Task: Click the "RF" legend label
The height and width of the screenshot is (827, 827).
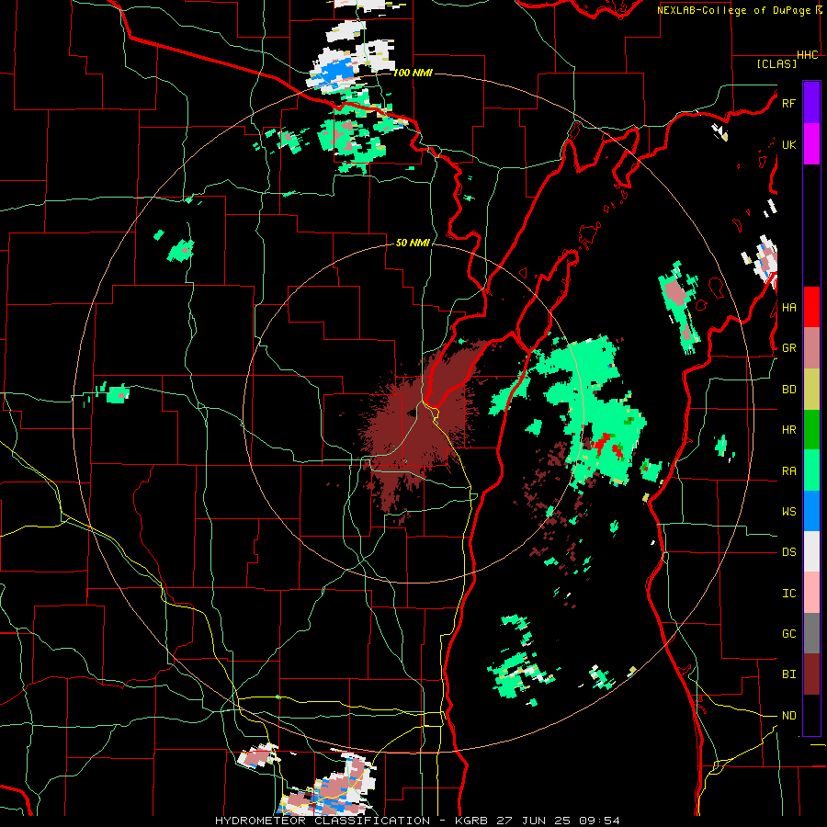Action: point(788,103)
